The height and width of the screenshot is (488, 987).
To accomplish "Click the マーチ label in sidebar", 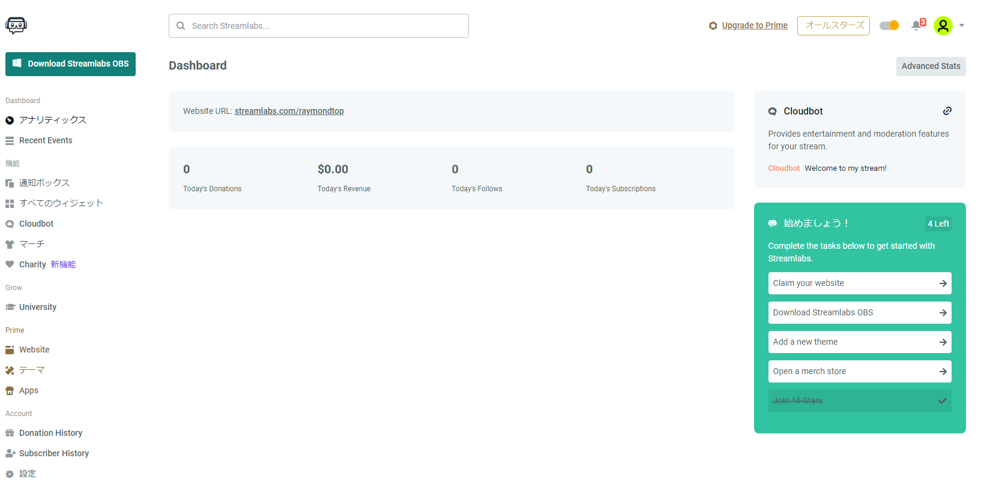I will [32, 244].
